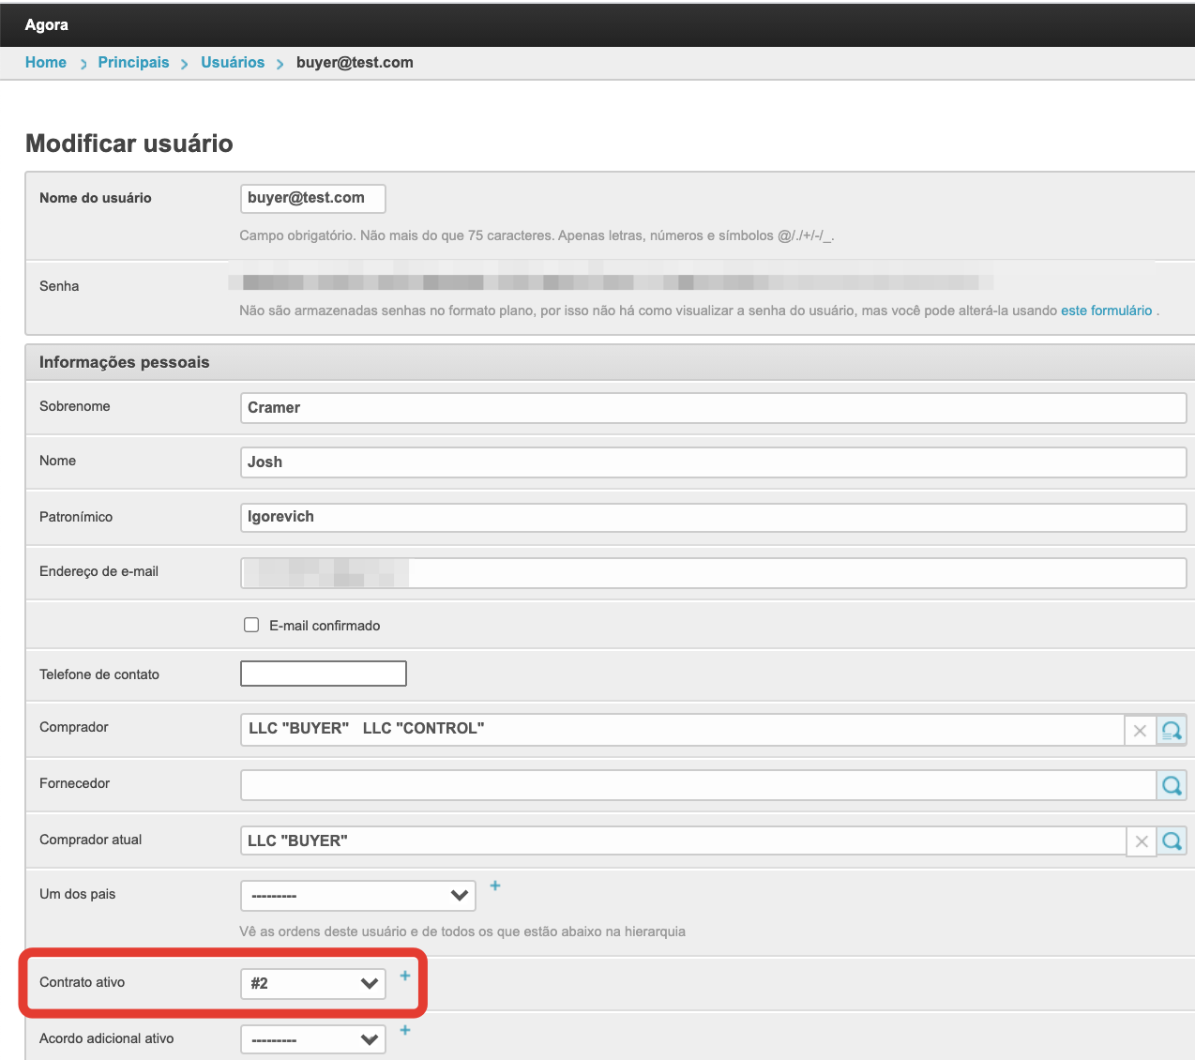1195x1060 pixels.
Task: Open the Acordo adicional ativo dropdown
Action: coord(313,1039)
